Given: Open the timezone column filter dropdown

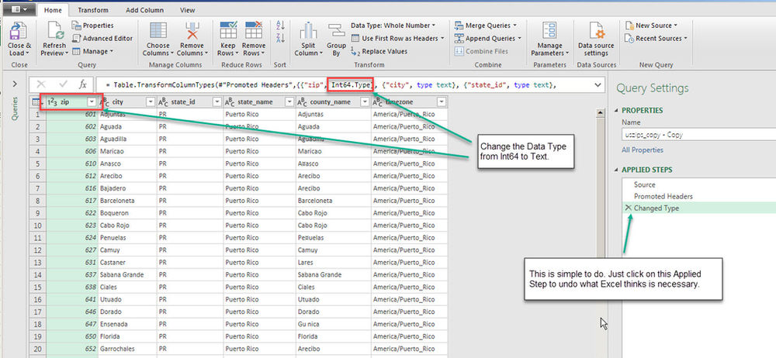Looking at the screenshot, I should tap(442, 102).
